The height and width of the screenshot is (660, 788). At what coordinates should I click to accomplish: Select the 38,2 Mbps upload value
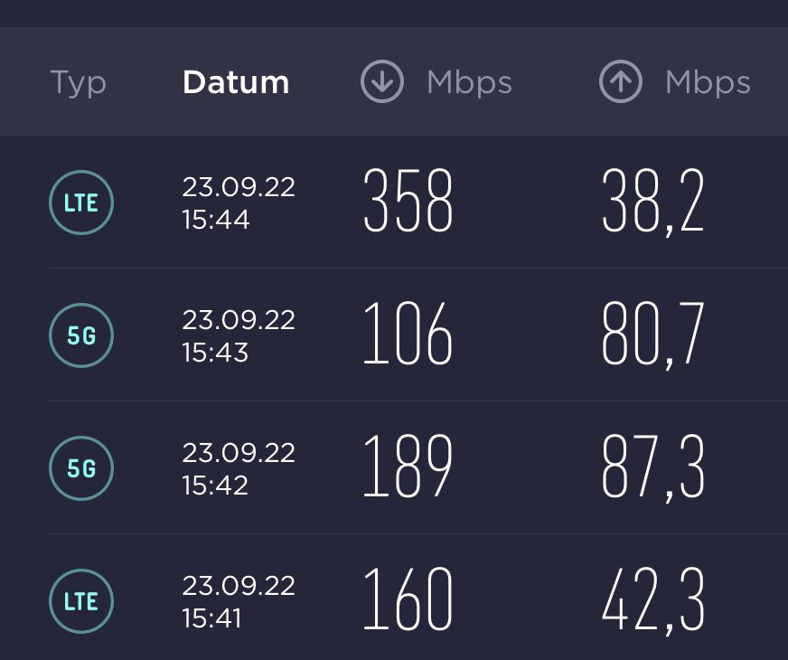click(x=652, y=203)
